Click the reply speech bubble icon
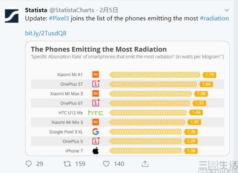Viewport: 238px width, 173px height. (x=29, y=163)
